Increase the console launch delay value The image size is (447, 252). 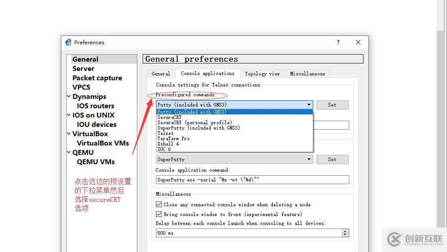coord(345,231)
